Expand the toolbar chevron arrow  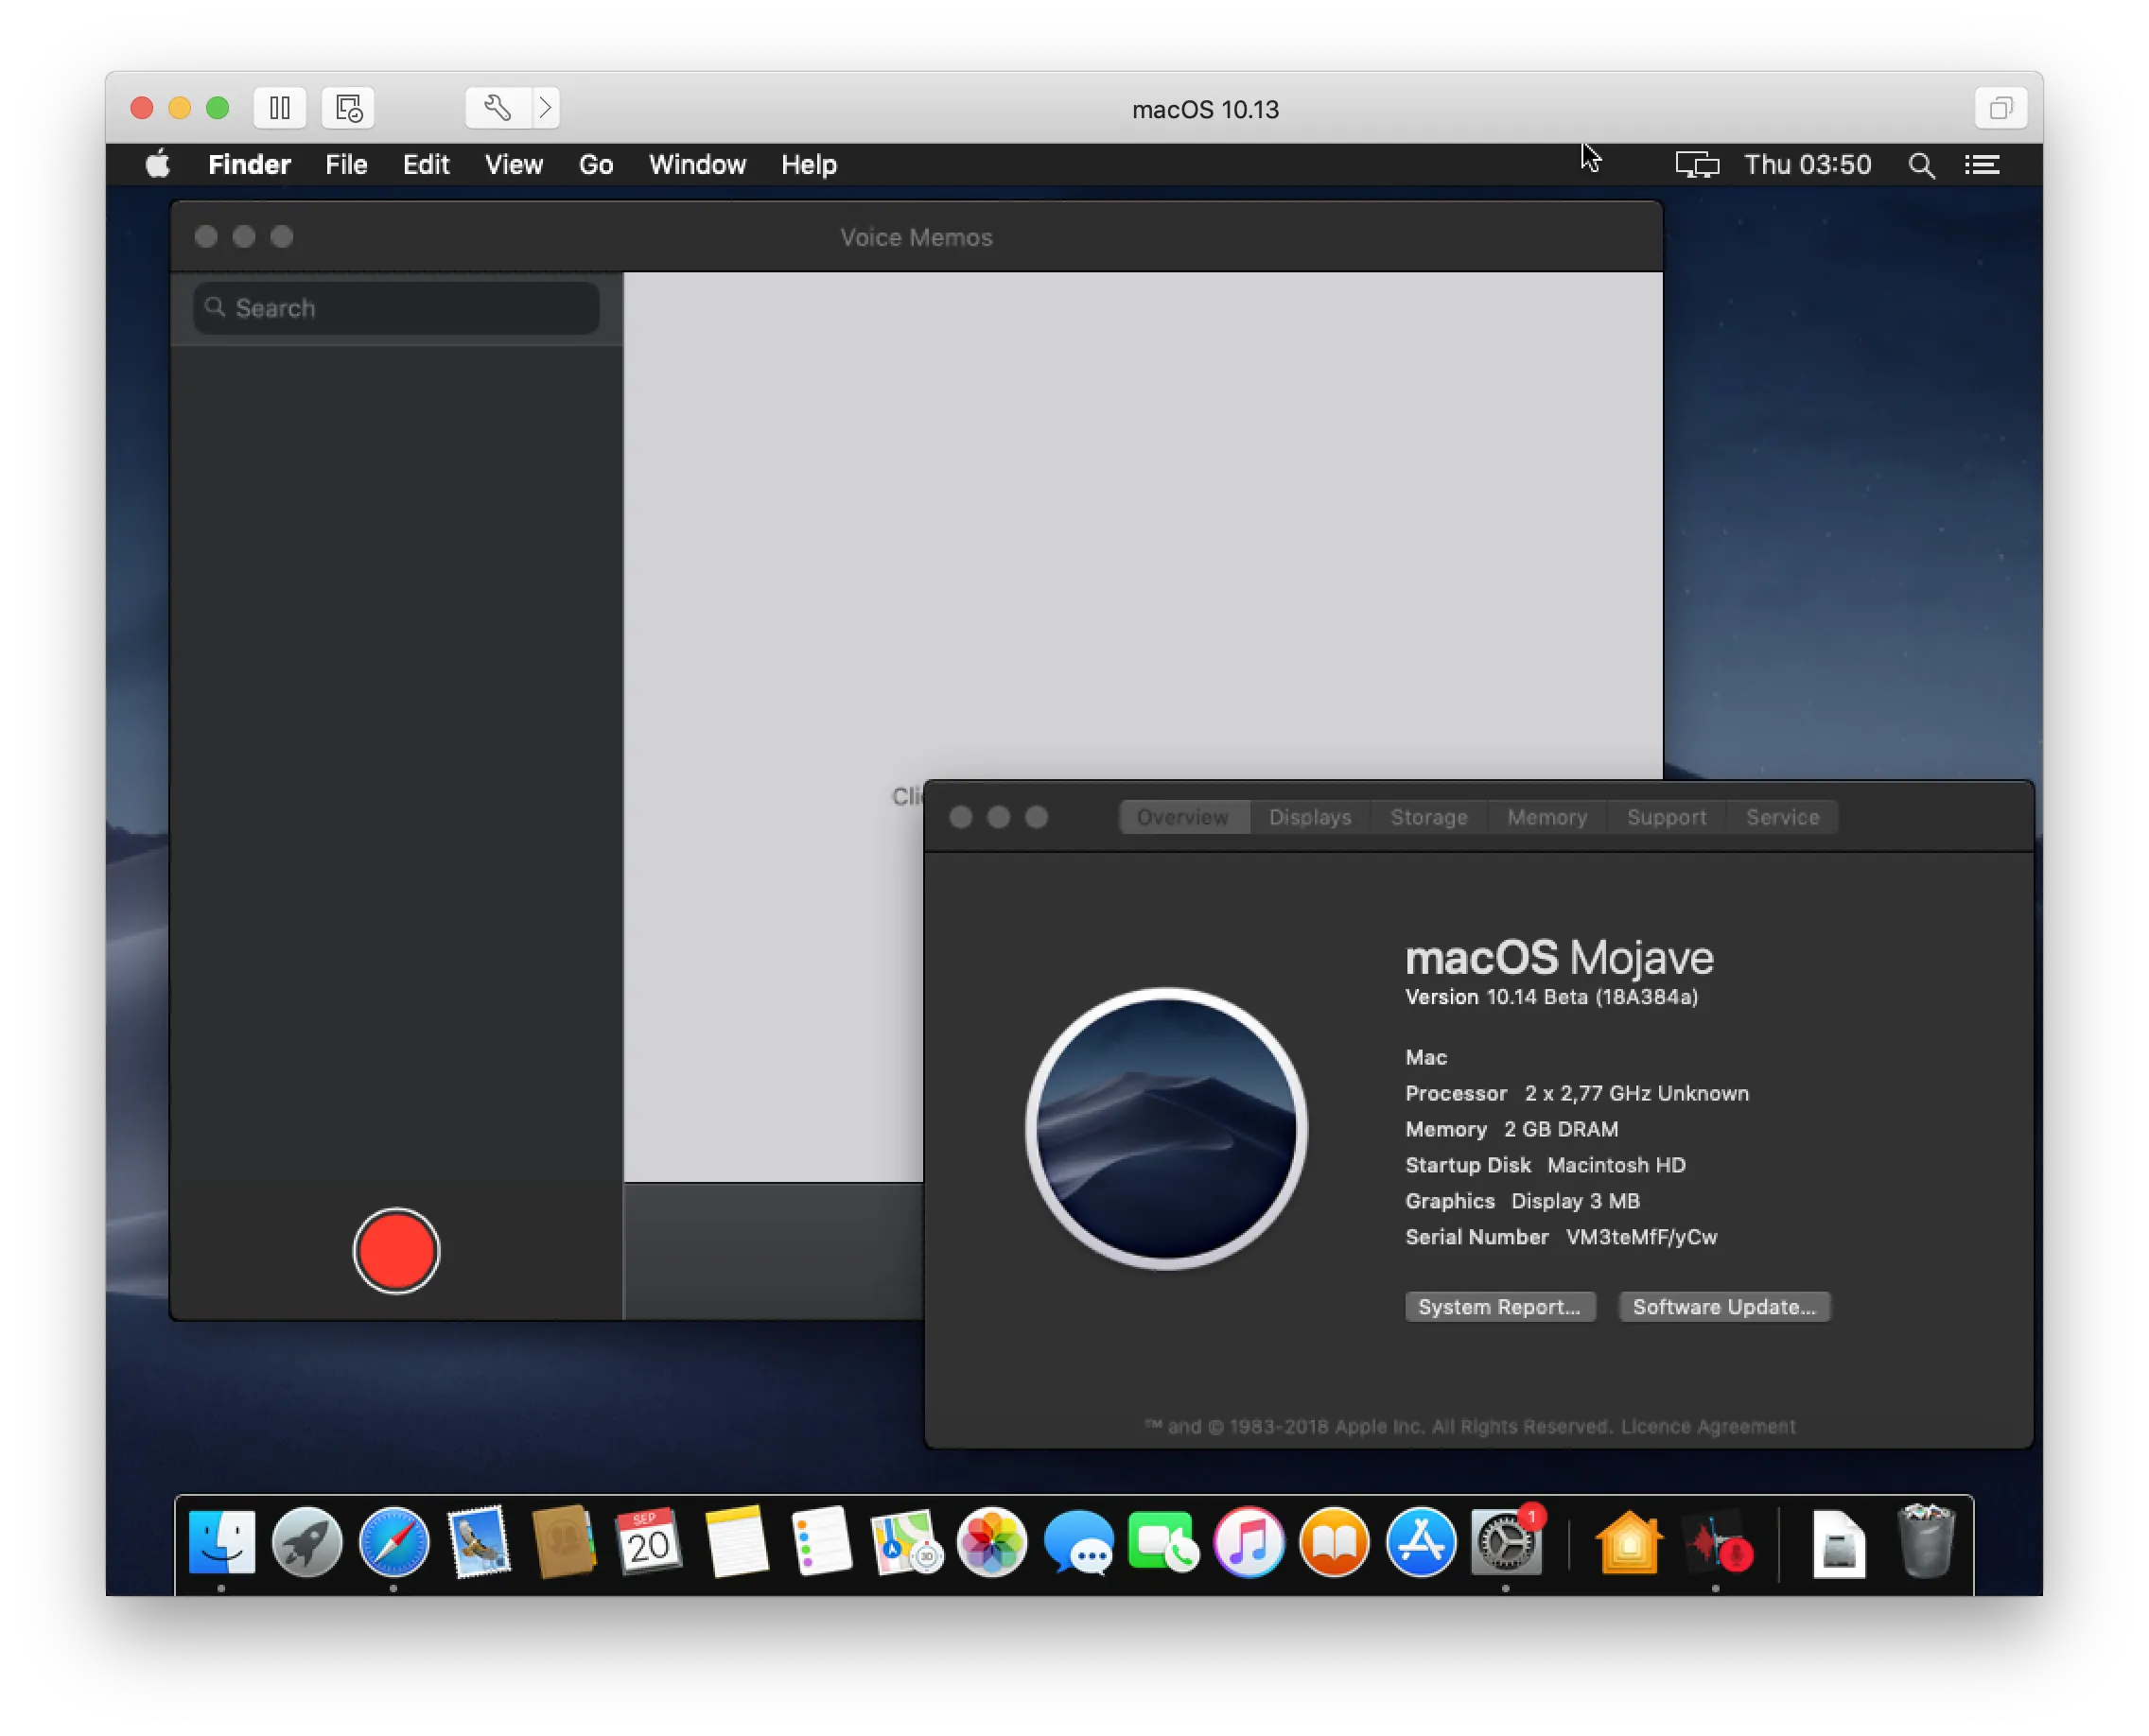click(x=545, y=108)
